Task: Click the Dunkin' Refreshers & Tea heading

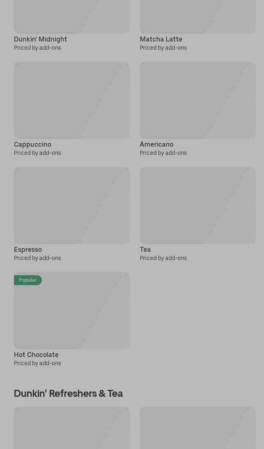Action: [68, 394]
